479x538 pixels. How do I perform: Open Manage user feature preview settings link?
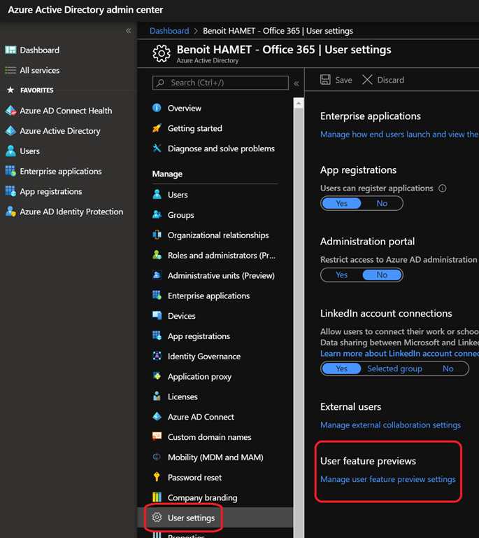(x=387, y=479)
